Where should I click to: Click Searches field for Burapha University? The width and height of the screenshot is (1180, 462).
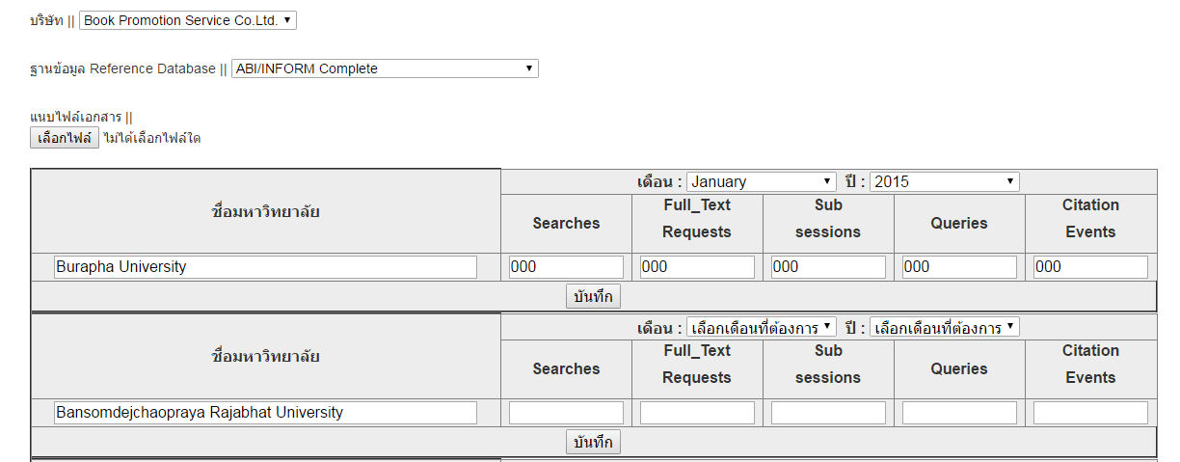(x=566, y=267)
